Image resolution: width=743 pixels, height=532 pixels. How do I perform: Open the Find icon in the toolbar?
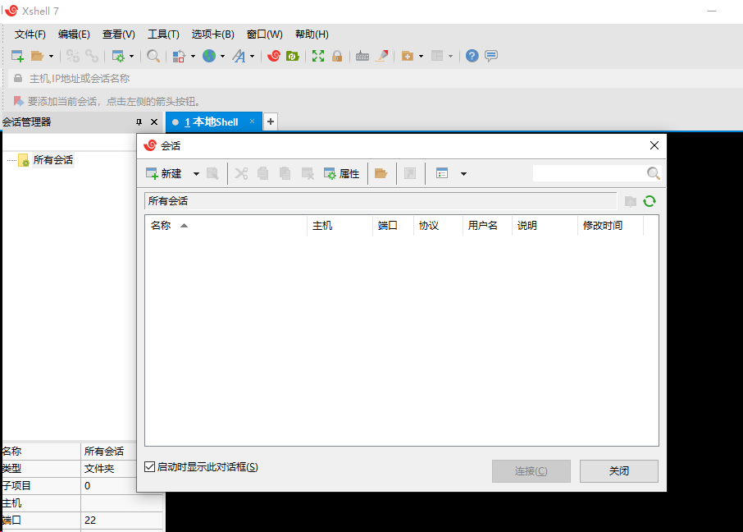(153, 56)
